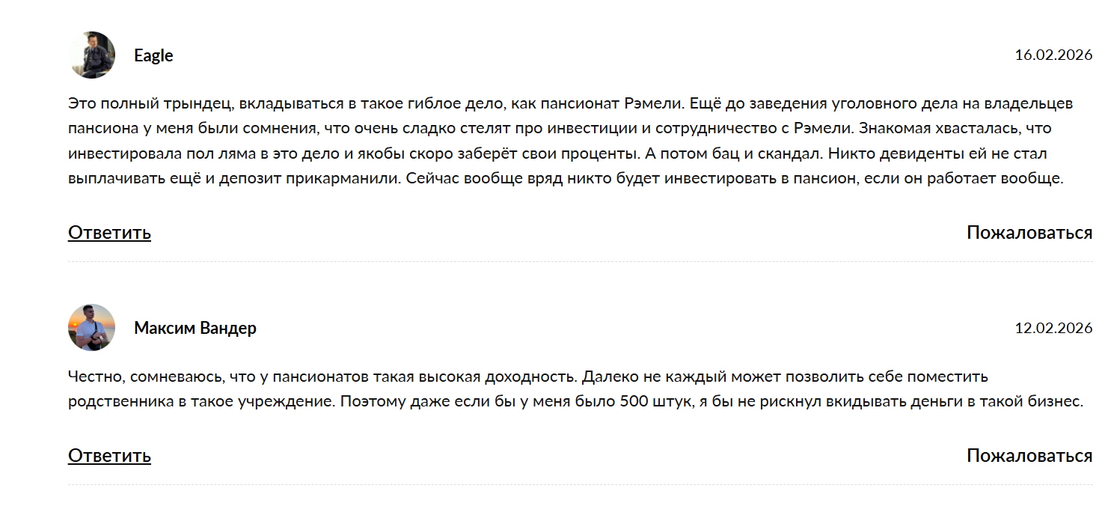This screenshot has width=1108, height=512.
Task: Click Ответить under Максим Вандер's comment
Action: click(108, 454)
